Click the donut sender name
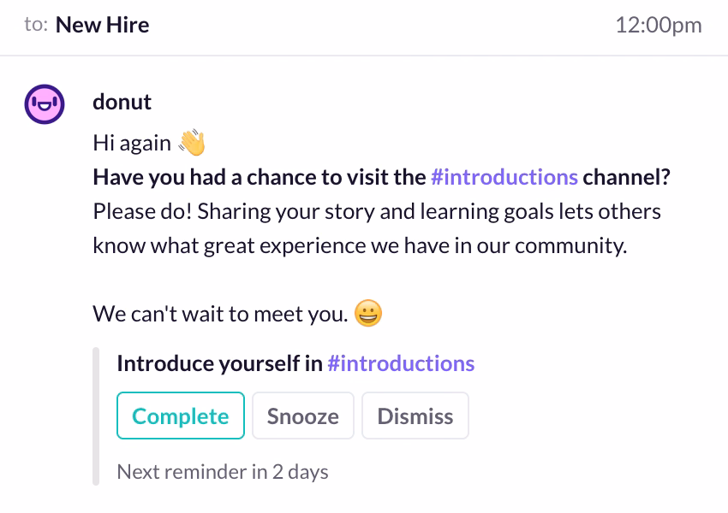This screenshot has height=513, width=728. click(122, 102)
